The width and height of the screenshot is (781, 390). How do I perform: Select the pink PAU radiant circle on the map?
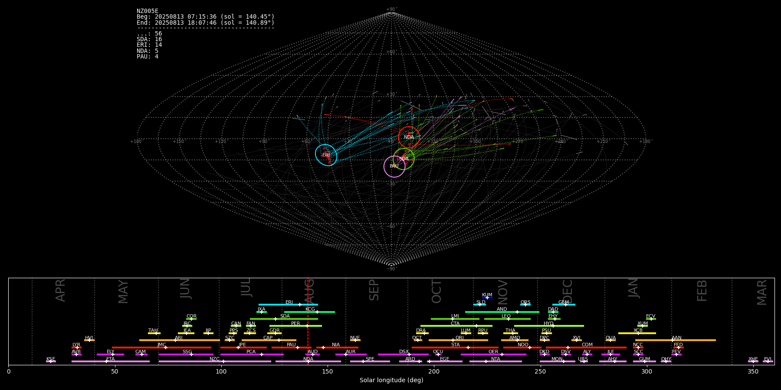394,166
